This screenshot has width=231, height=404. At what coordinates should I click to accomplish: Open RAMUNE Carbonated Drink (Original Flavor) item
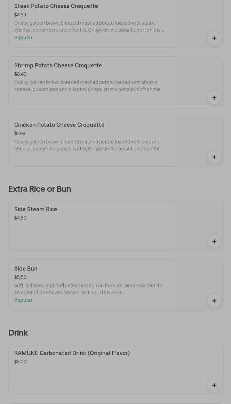[x=72, y=353]
